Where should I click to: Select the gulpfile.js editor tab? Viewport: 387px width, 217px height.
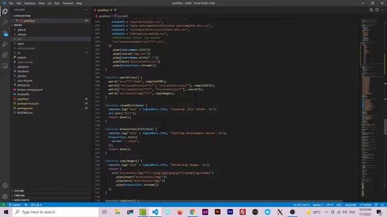click(105, 10)
